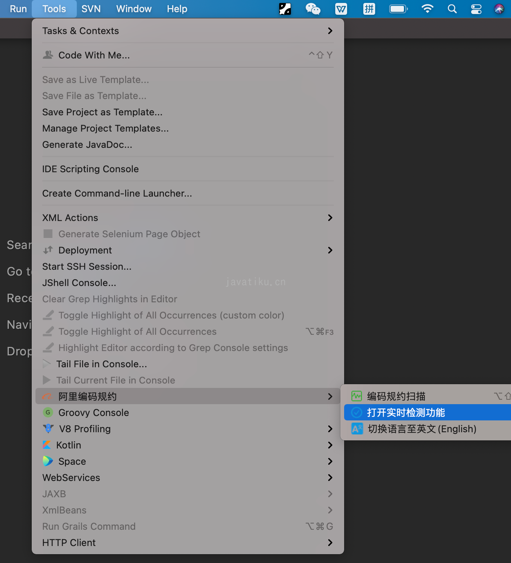Launch Siri from the menu bar

[499, 9]
